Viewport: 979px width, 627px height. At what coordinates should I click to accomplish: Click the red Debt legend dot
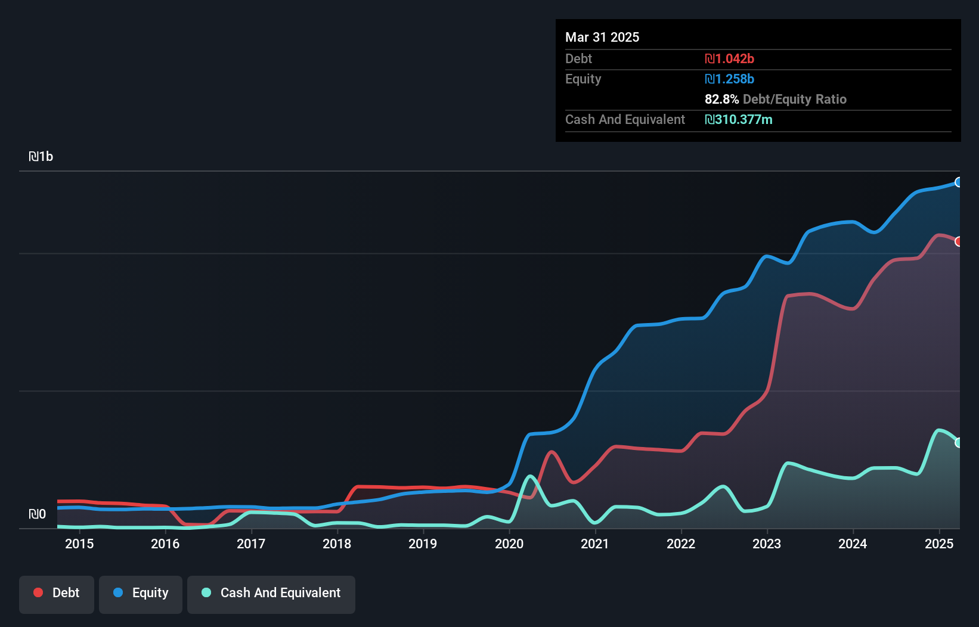38,592
